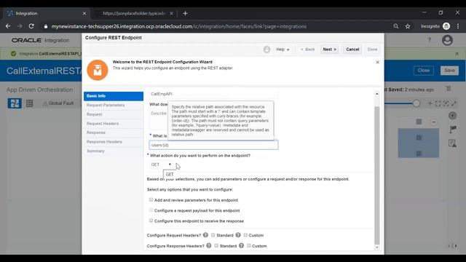Image resolution: width=466 pixels, height=262 pixels.
Task: Open the Incognito profile icon
Action: pos(446,26)
